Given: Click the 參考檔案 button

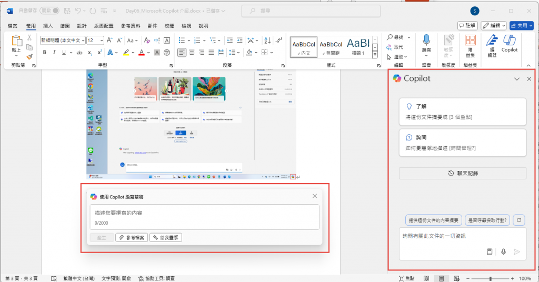Looking at the screenshot, I should [132, 237].
